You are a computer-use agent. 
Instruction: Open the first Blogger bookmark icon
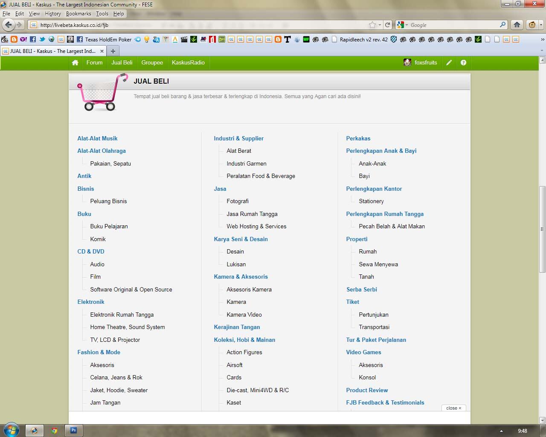[x=14, y=39]
